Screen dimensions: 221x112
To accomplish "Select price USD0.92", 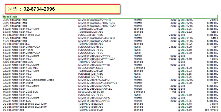I will tap(186, 44).
